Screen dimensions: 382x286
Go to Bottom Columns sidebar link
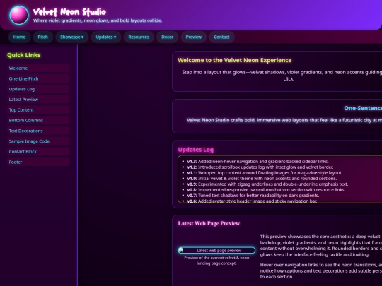point(38,120)
